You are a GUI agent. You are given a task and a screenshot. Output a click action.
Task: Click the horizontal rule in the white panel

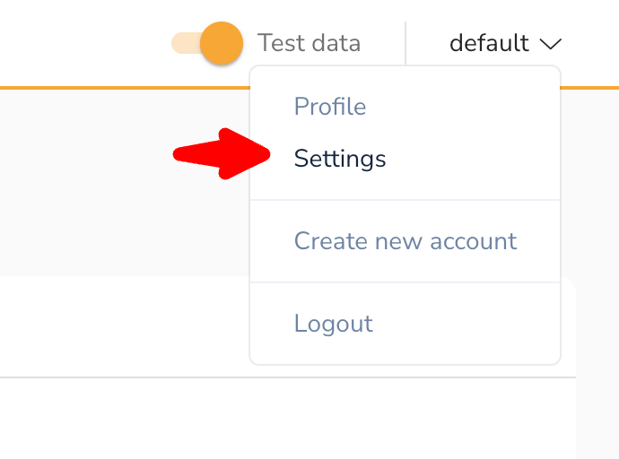[117, 377]
